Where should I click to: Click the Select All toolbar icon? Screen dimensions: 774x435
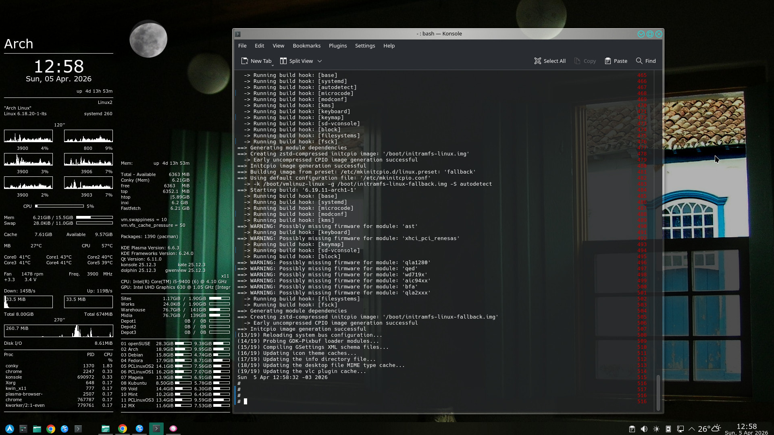[537, 61]
